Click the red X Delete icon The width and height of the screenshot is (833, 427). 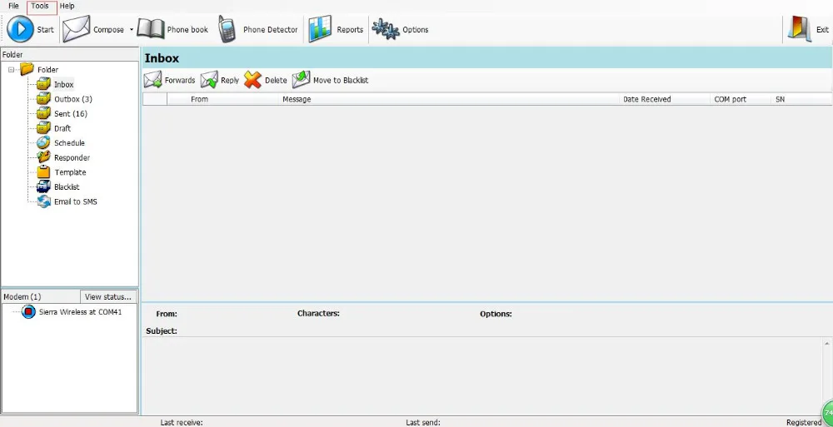point(253,80)
